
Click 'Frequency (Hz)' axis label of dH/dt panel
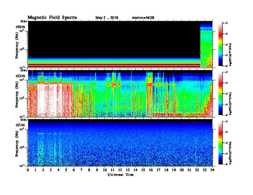pos(17,46)
